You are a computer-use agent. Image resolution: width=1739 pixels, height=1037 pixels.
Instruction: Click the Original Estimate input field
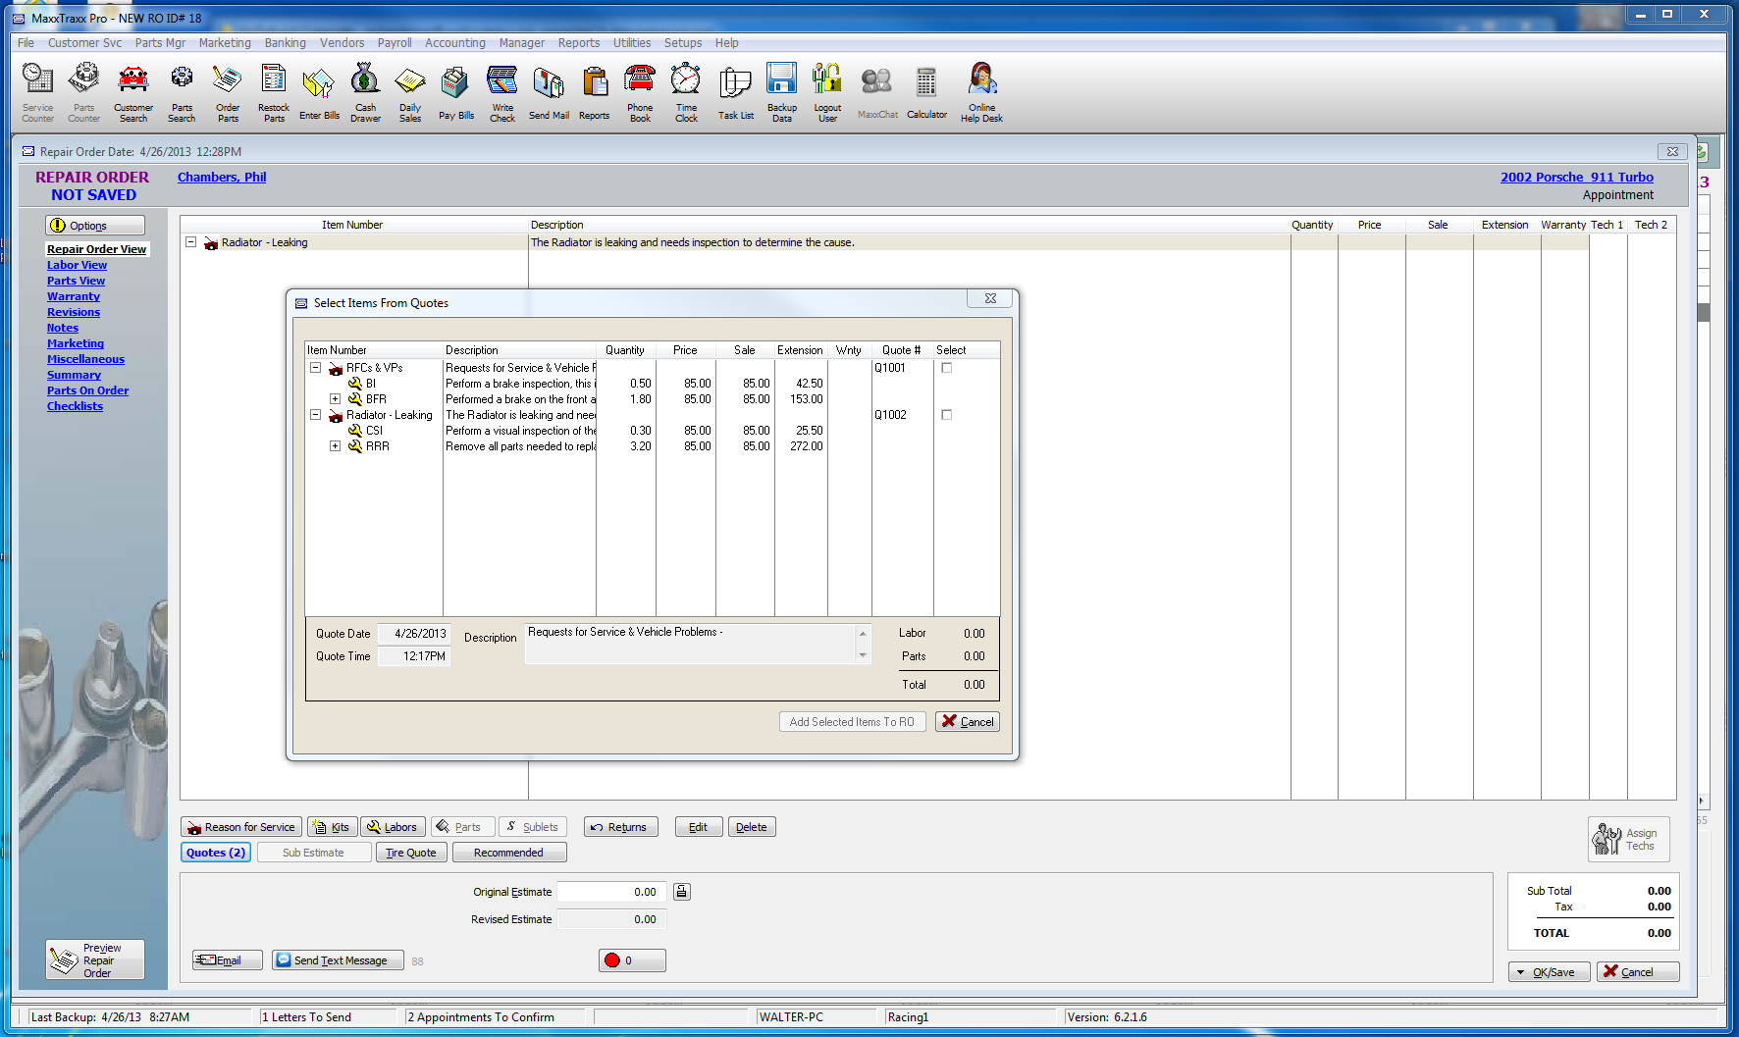click(x=611, y=892)
